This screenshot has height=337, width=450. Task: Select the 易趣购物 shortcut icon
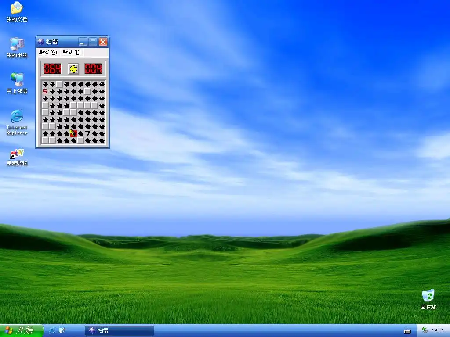pyautogui.click(x=17, y=158)
